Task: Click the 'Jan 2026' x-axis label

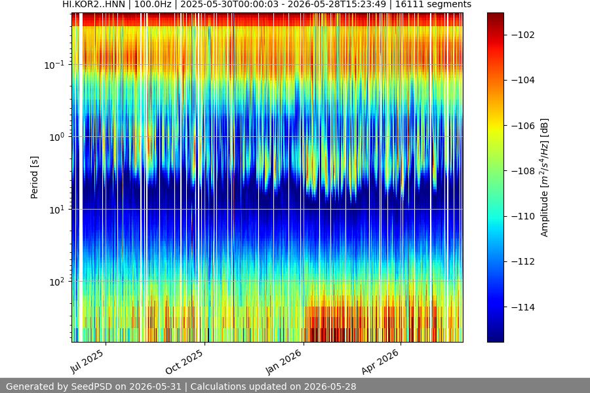Action: [x=284, y=362]
